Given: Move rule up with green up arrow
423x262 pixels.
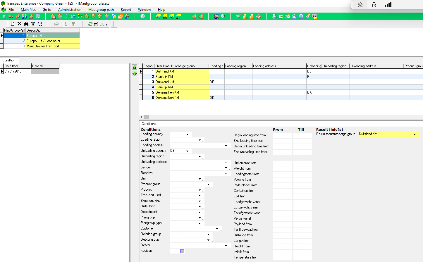Looking at the screenshot, I should point(135,67).
